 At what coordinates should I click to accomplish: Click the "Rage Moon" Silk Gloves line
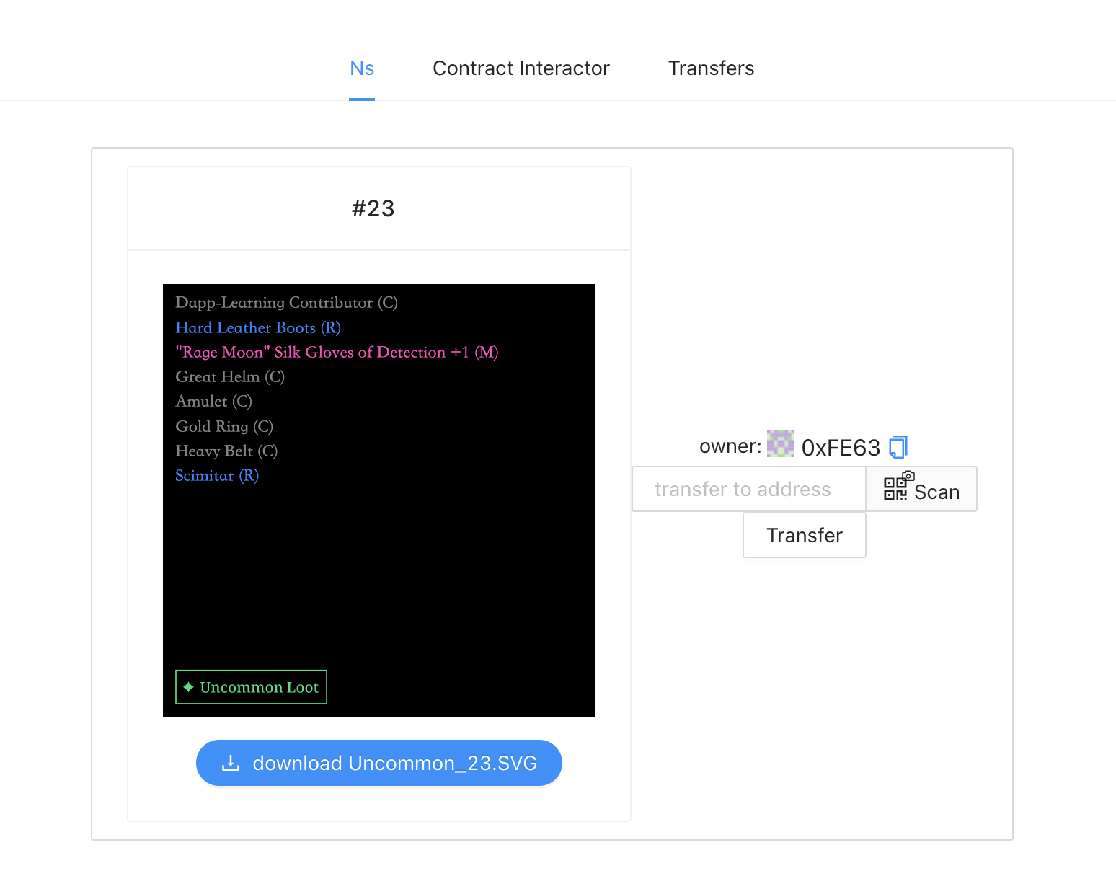coord(337,352)
